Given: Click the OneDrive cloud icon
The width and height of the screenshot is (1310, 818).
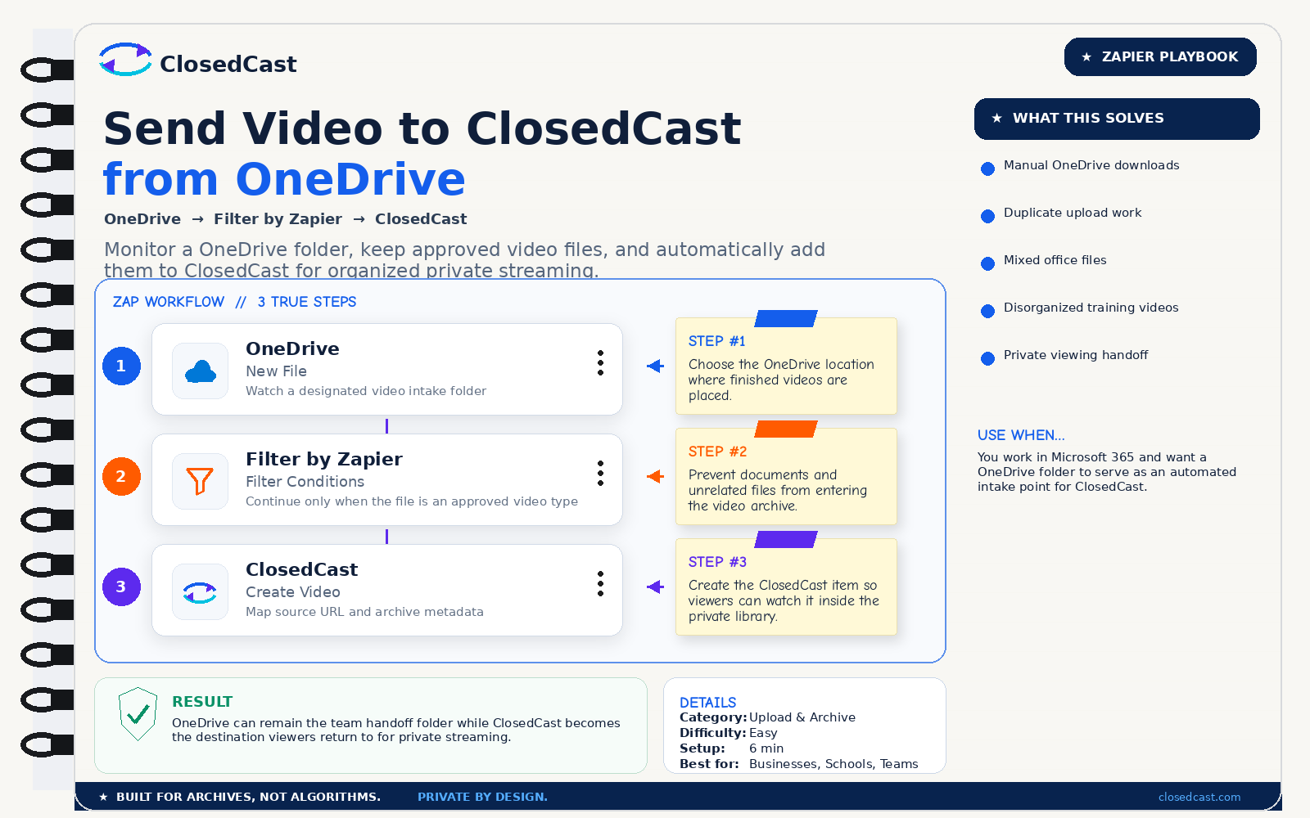Looking at the screenshot, I should pyautogui.click(x=201, y=371).
